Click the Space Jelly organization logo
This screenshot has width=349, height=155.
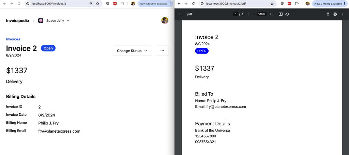(x=41, y=21)
